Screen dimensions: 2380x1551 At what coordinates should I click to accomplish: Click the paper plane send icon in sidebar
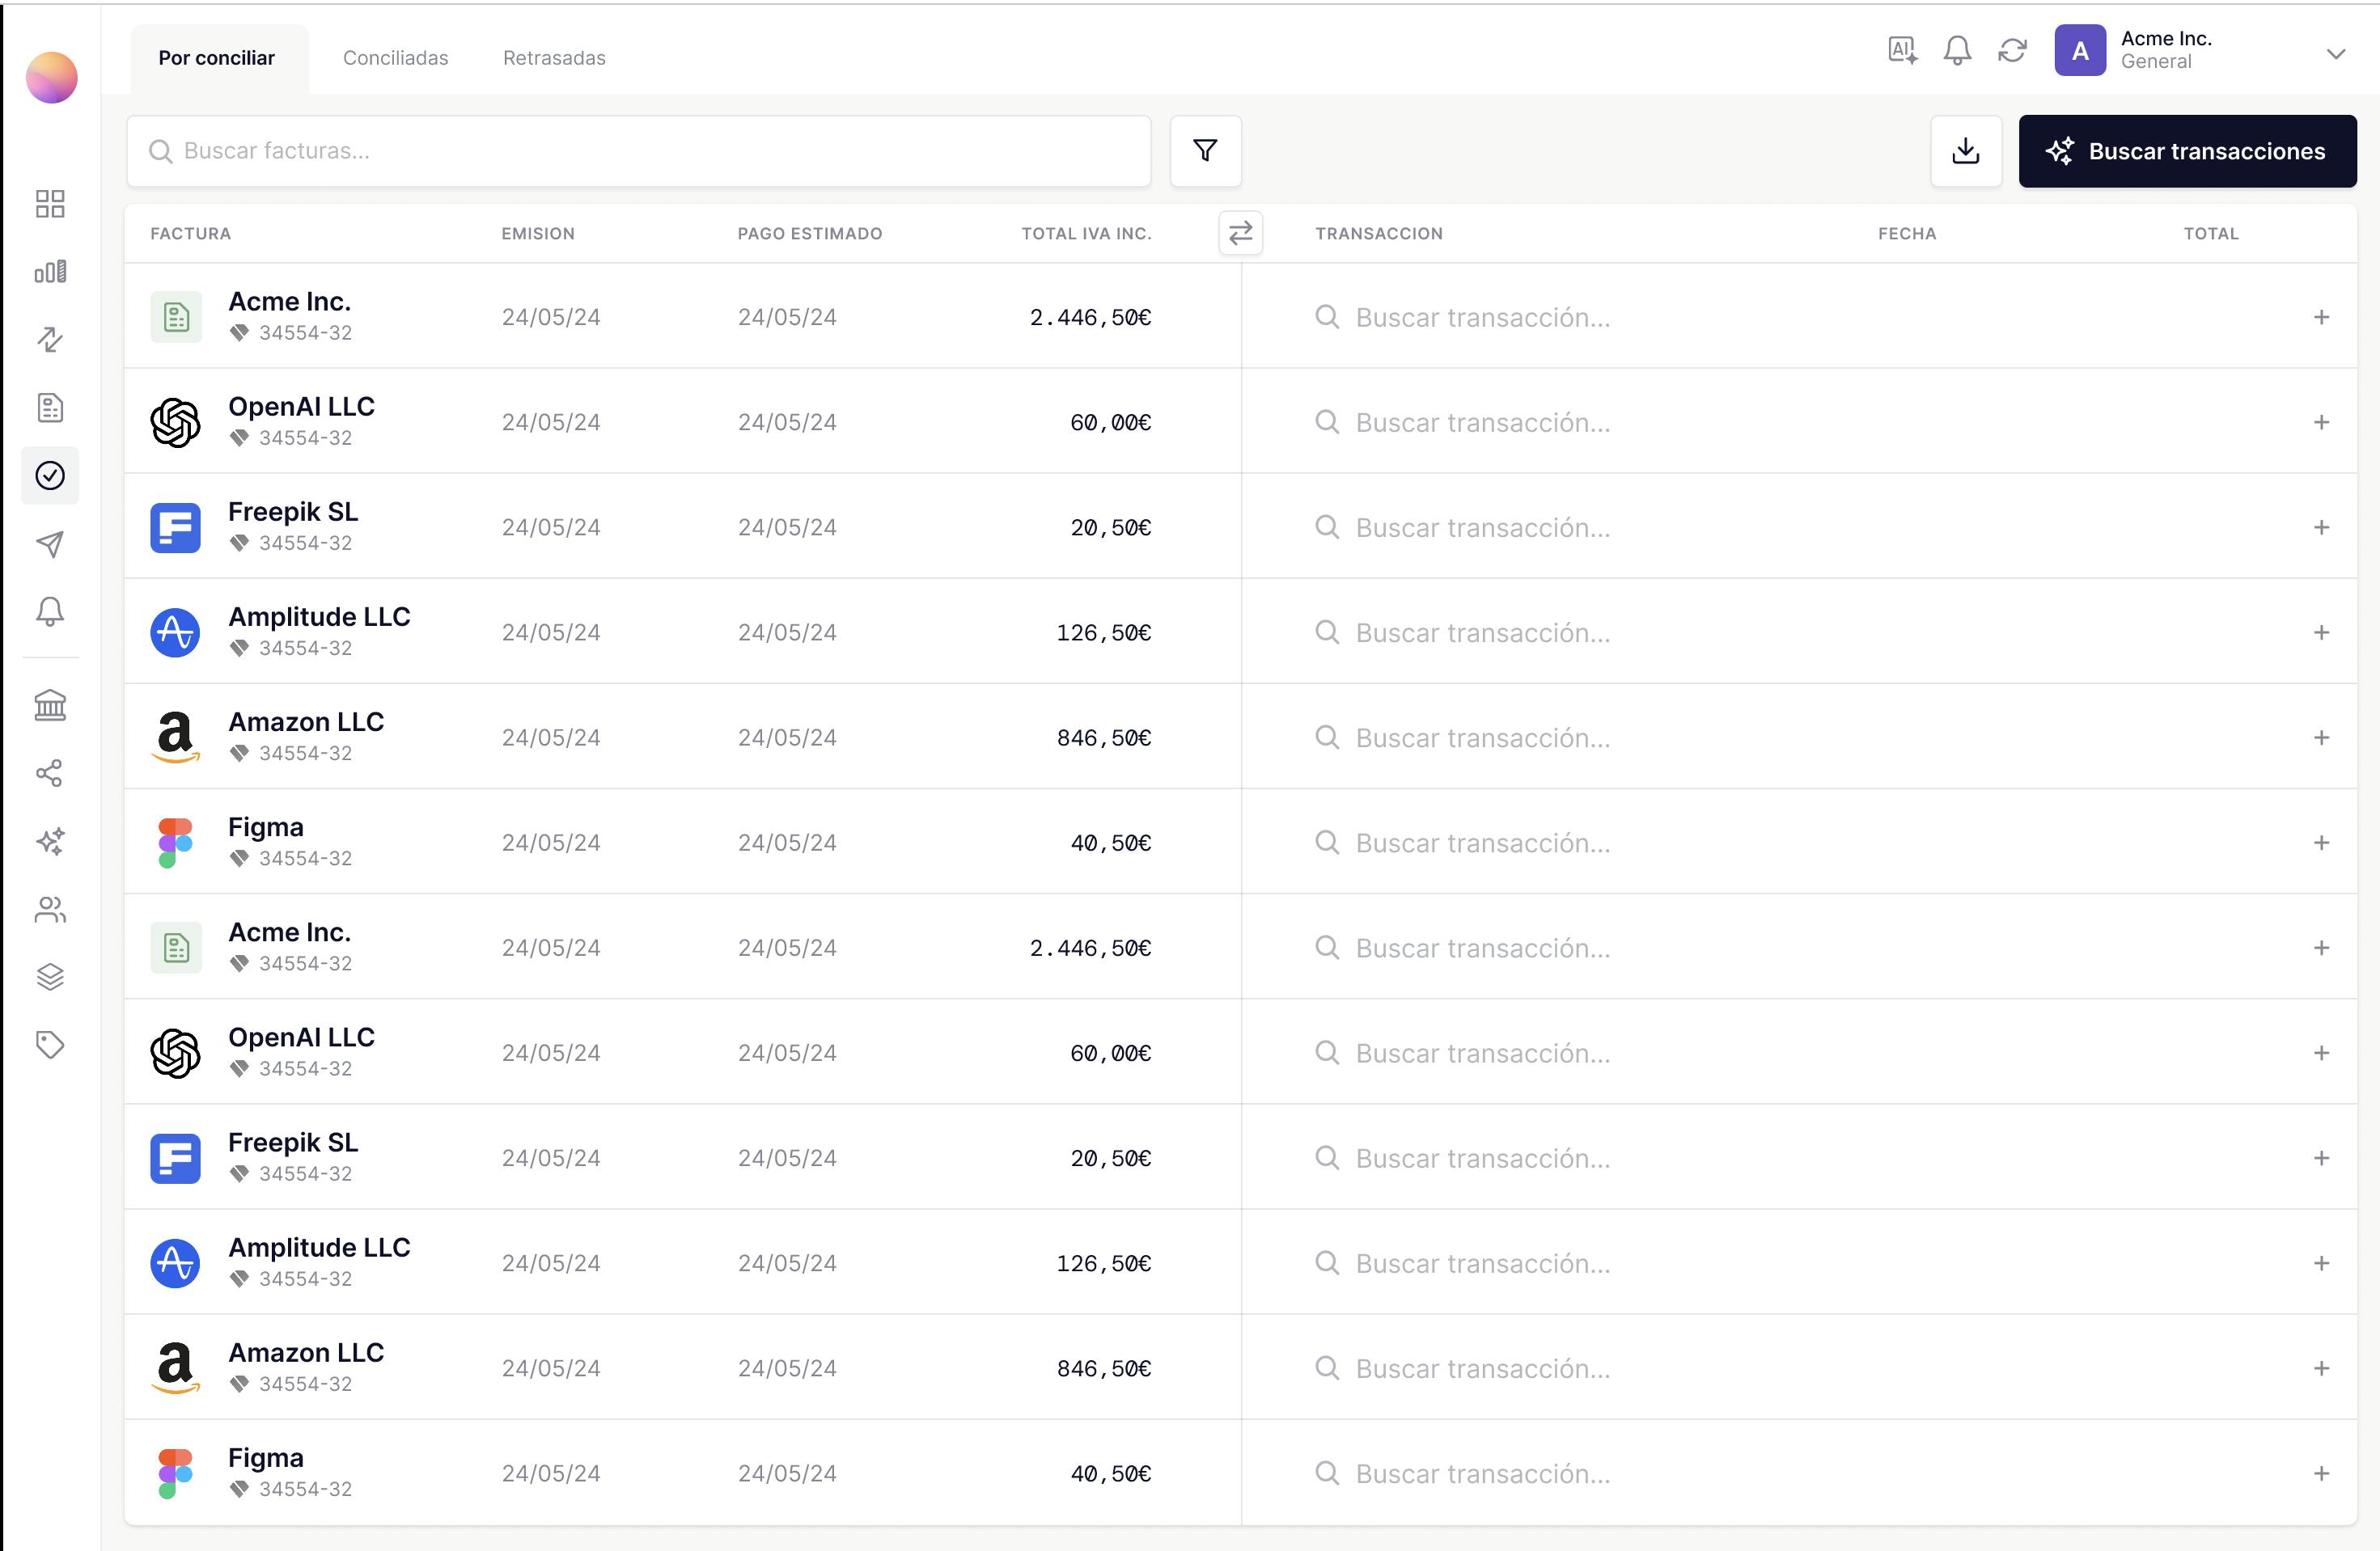pos(50,543)
